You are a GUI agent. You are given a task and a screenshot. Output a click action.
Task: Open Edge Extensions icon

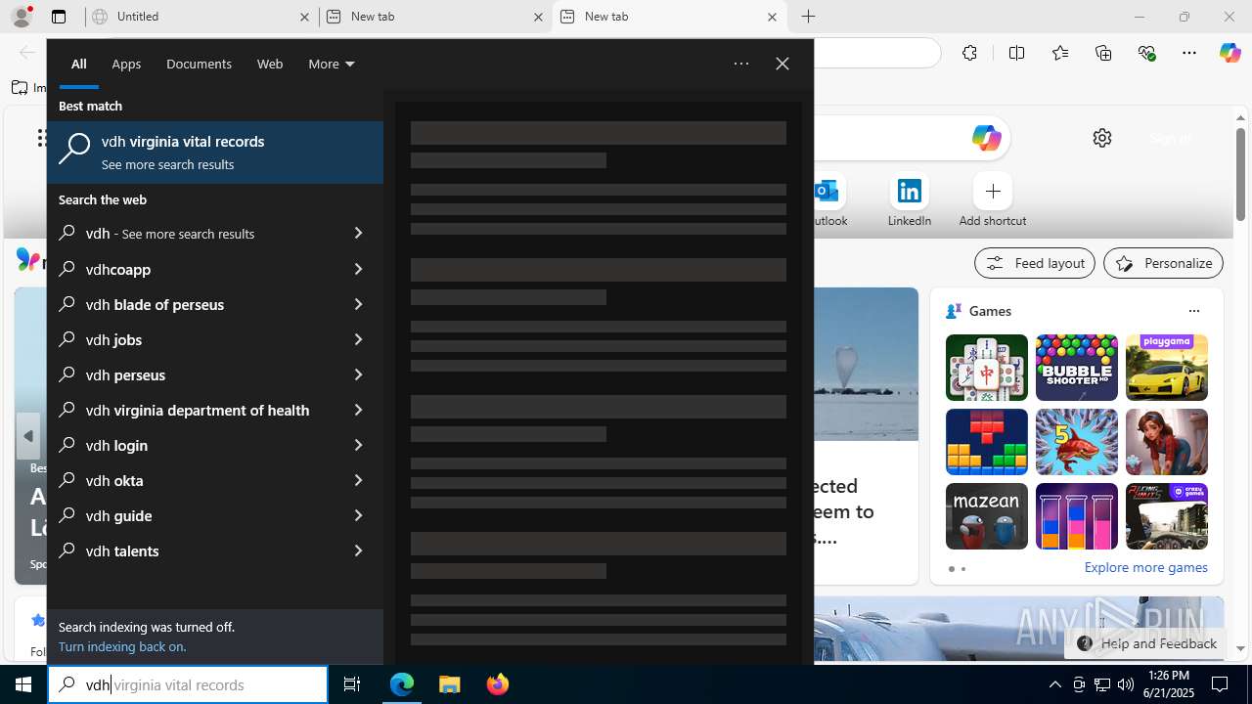[x=969, y=53]
